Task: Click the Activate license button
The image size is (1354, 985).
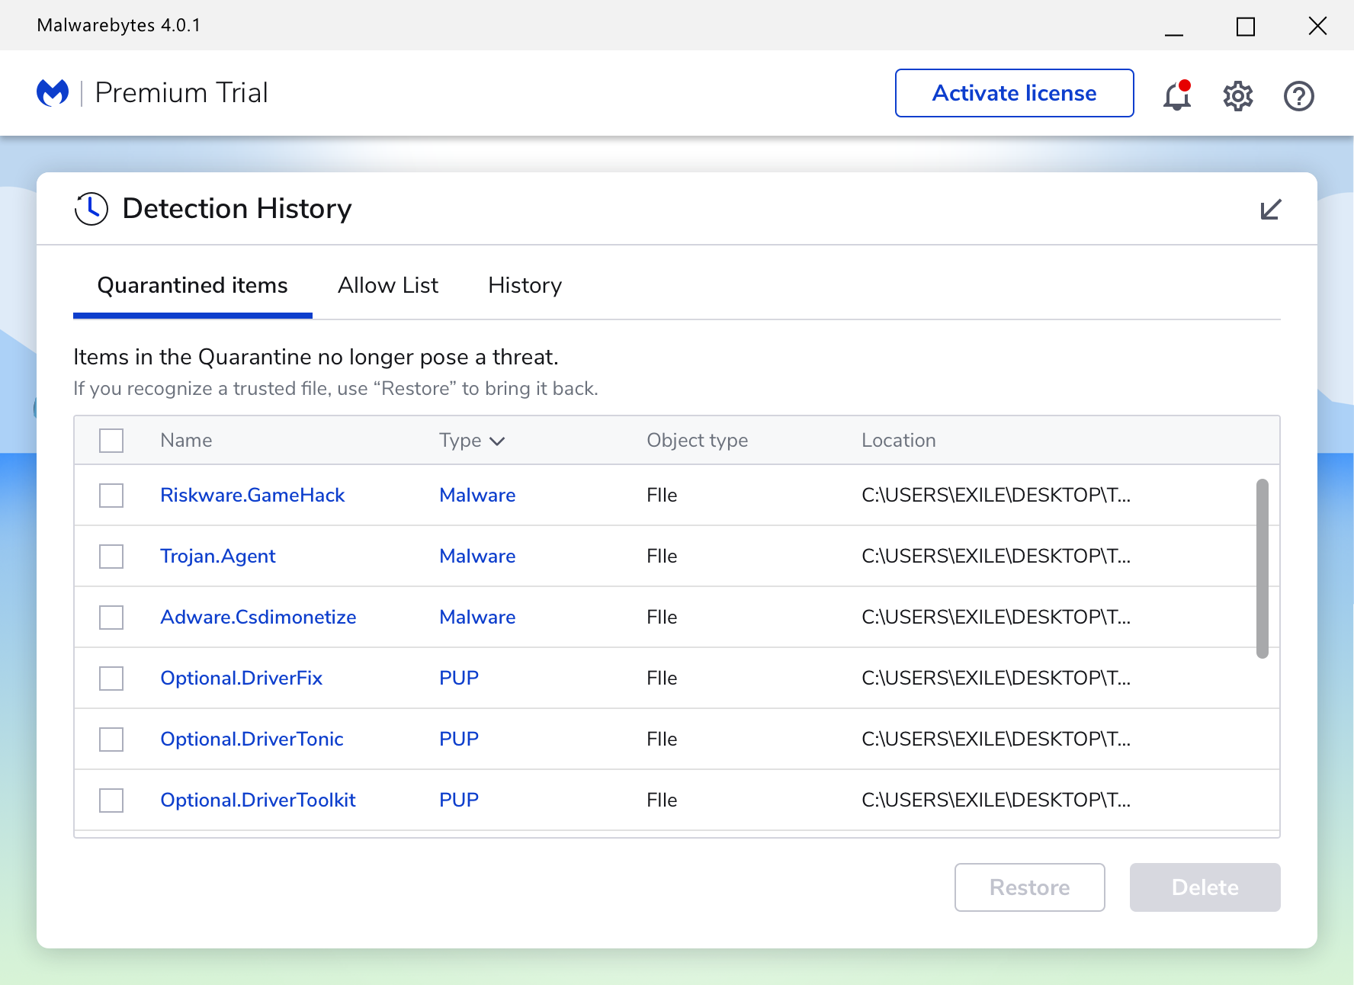Action: pyautogui.click(x=1015, y=93)
